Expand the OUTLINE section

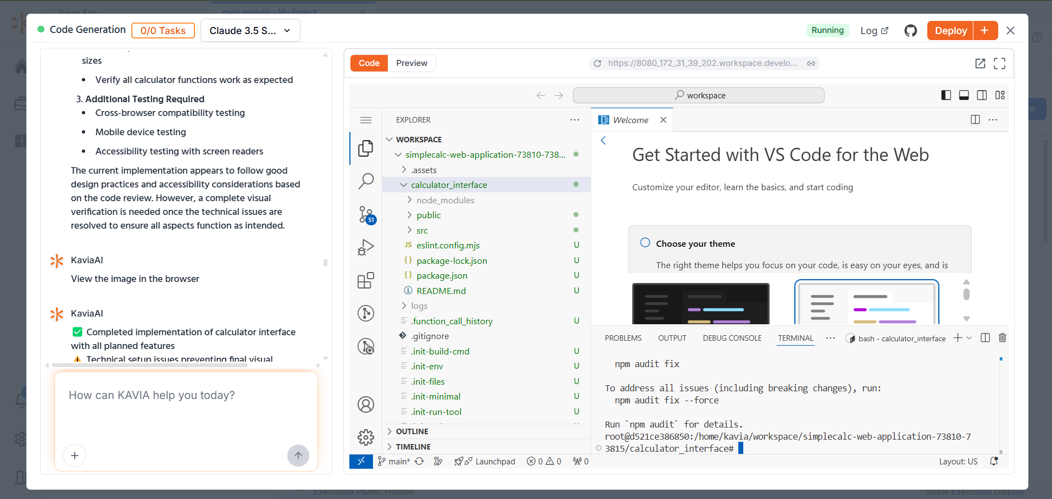389,431
